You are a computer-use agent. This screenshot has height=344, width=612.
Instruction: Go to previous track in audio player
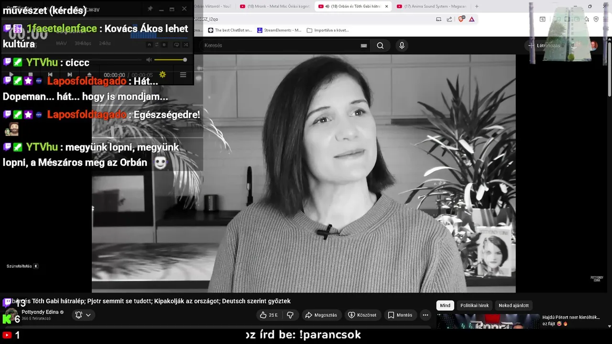pos(50,75)
